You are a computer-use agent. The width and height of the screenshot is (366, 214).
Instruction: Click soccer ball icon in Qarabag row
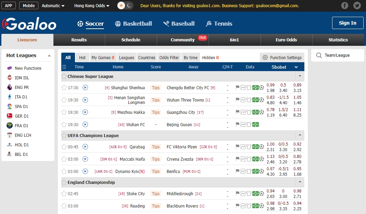point(262,147)
